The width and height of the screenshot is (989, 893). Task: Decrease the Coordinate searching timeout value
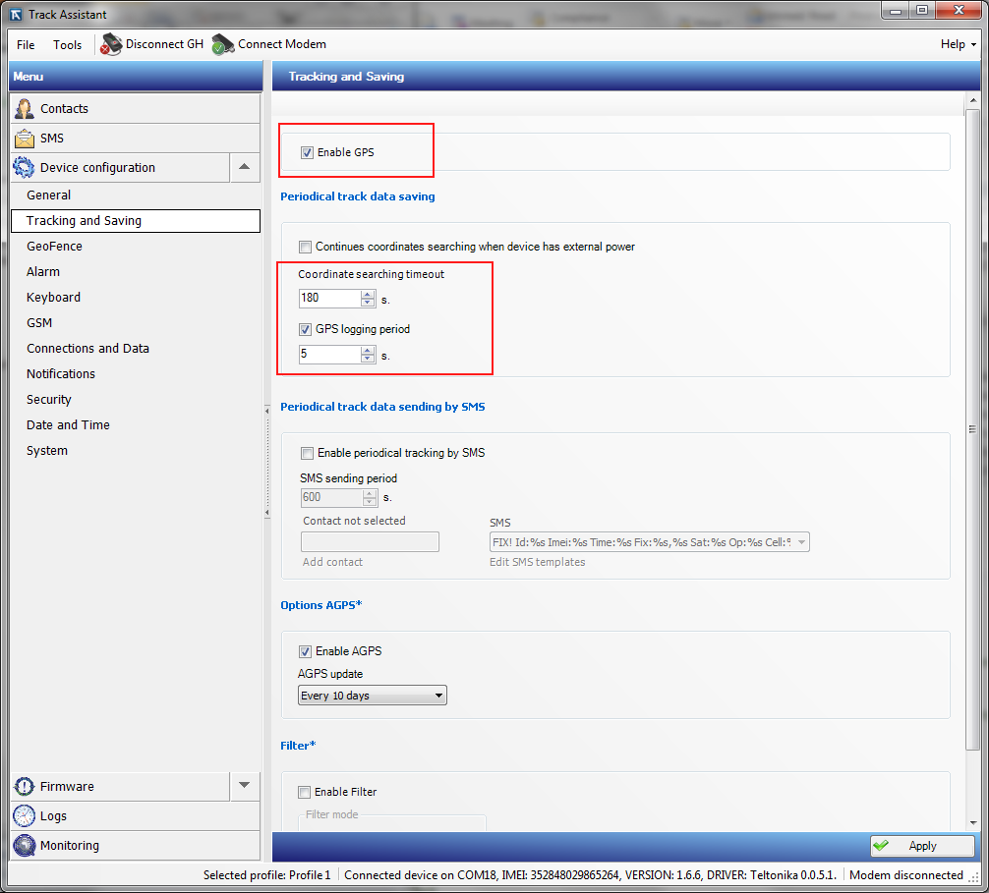coord(368,303)
